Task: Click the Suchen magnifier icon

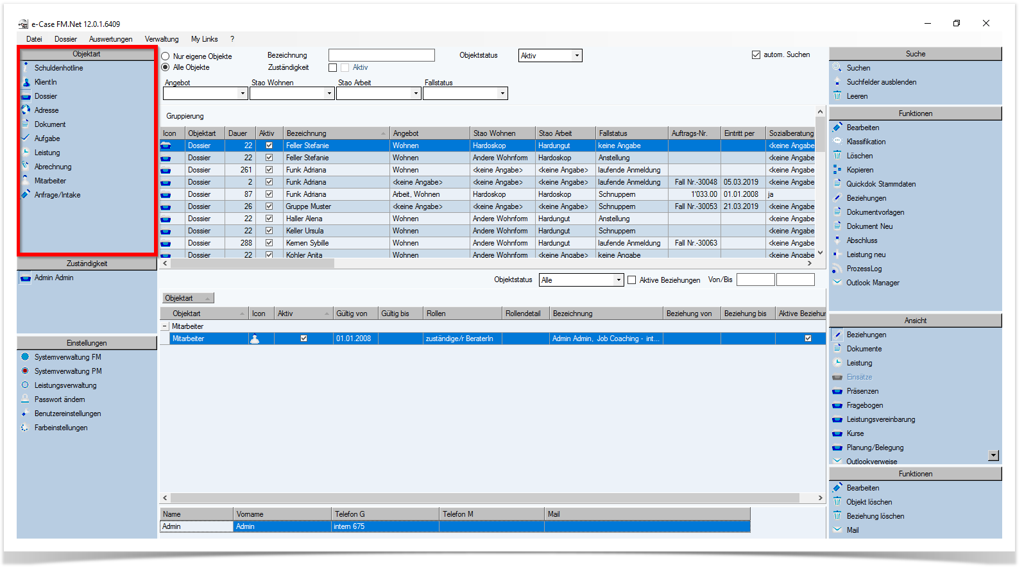Action: pos(837,68)
